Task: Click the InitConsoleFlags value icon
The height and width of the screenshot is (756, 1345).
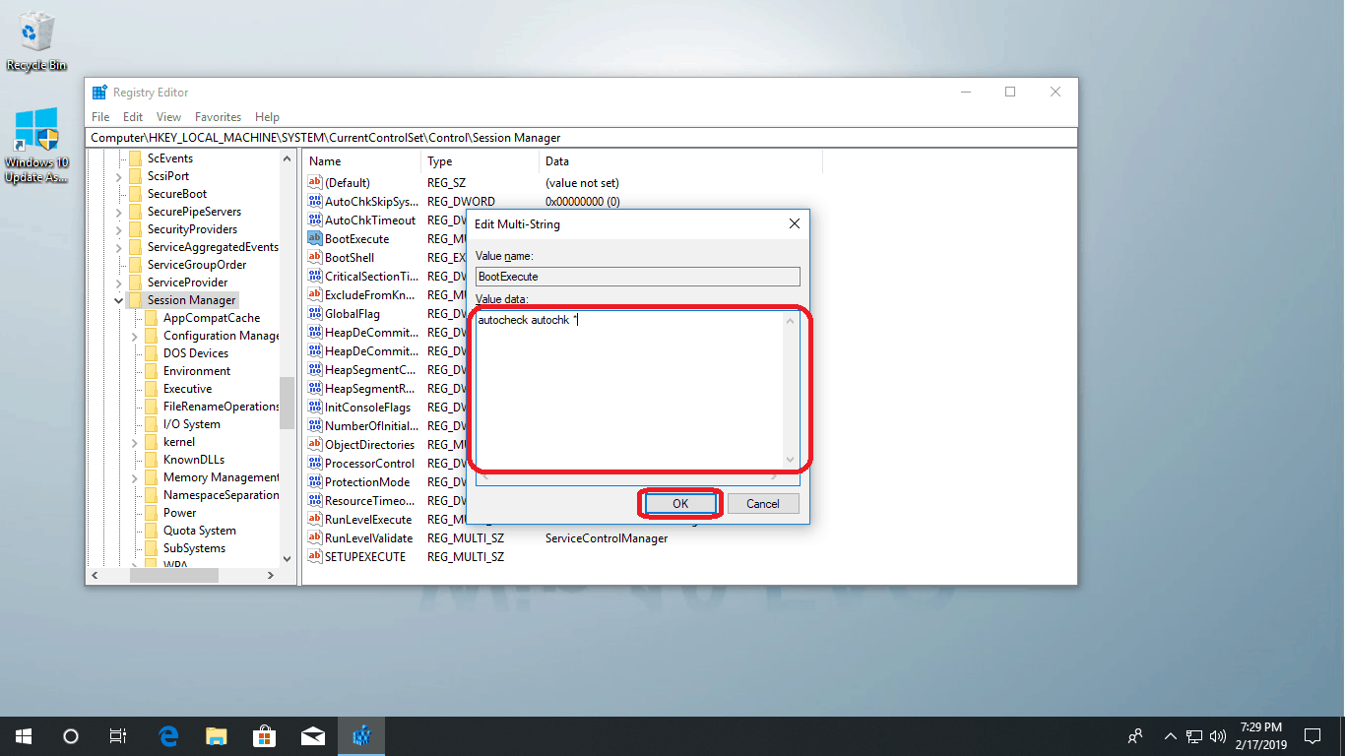Action: [315, 407]
